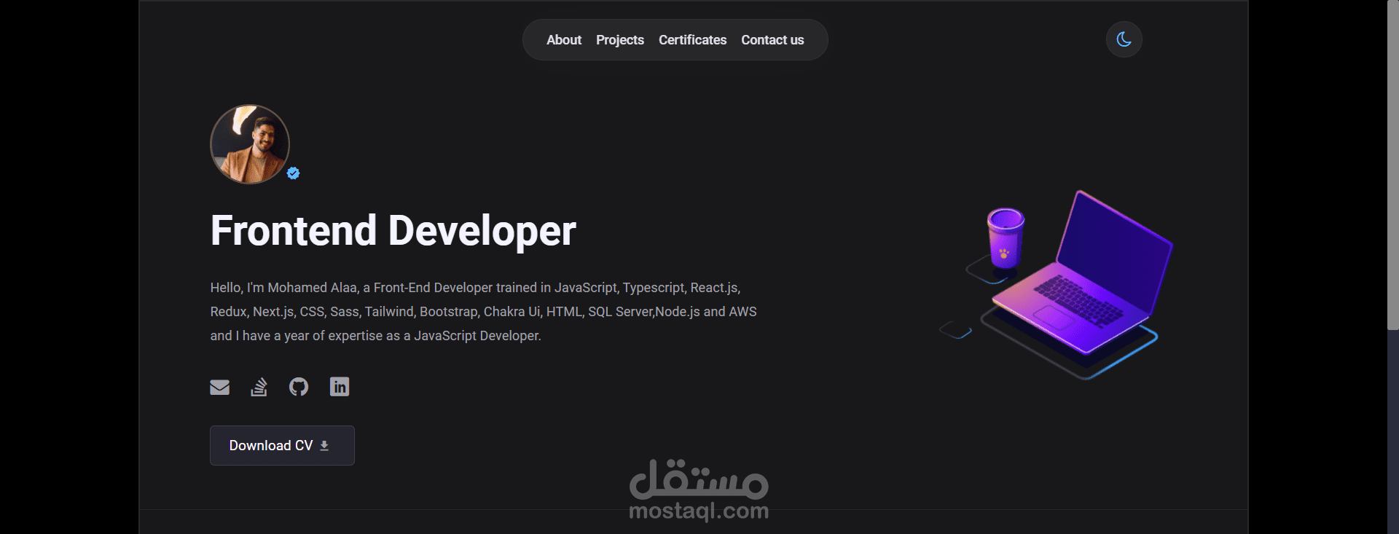
Task: Click the Frontend Developer heading
Action: (x=393, y=231)
